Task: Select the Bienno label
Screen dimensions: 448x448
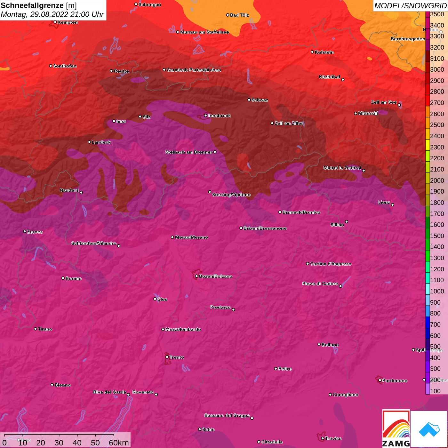Action: click(62, 385)
